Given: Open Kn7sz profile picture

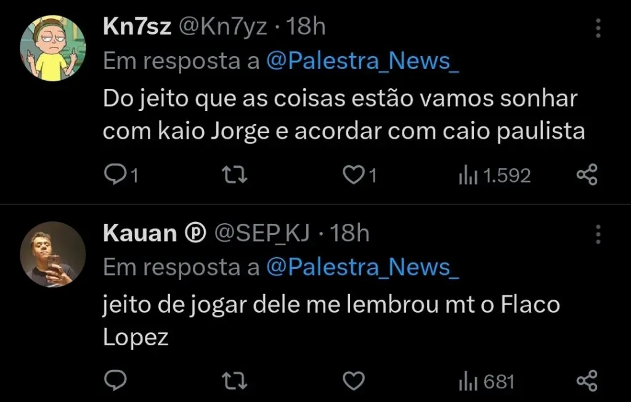Looking at the screenshot, I should coord(53,48).
